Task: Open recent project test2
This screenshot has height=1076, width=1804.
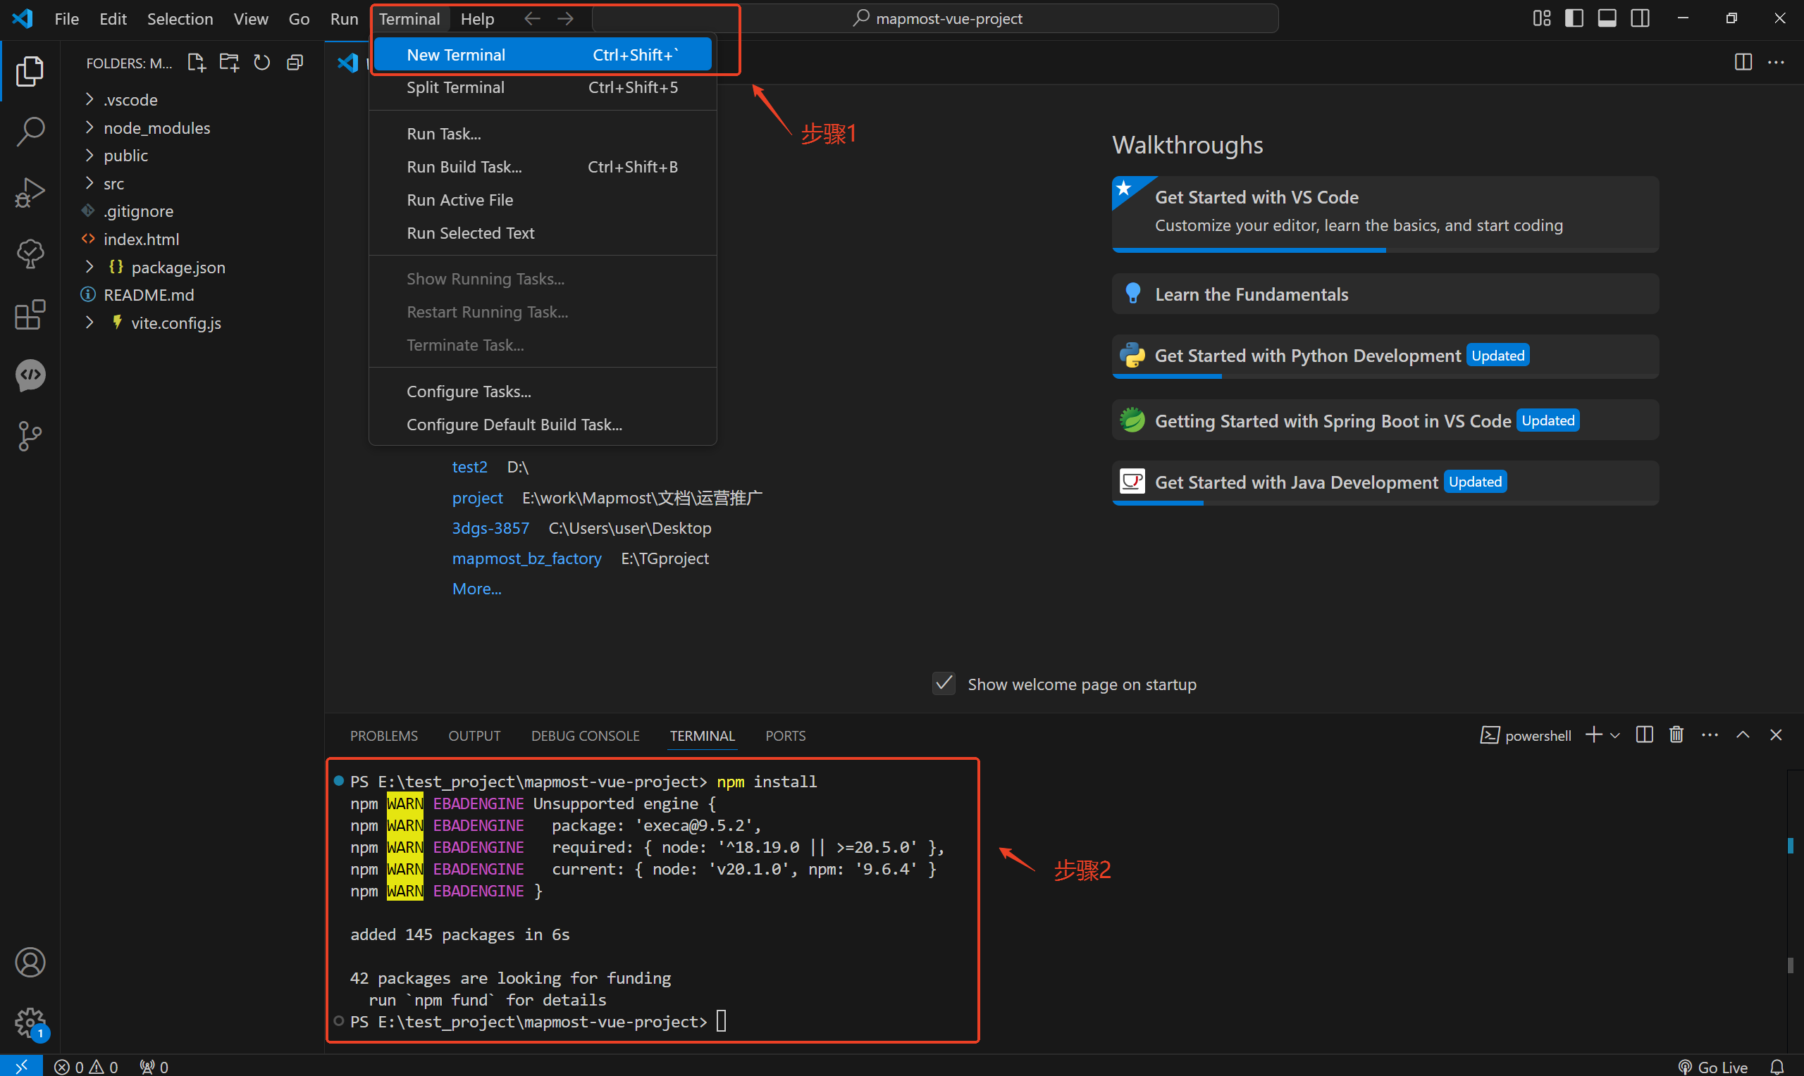Action: 469,467
